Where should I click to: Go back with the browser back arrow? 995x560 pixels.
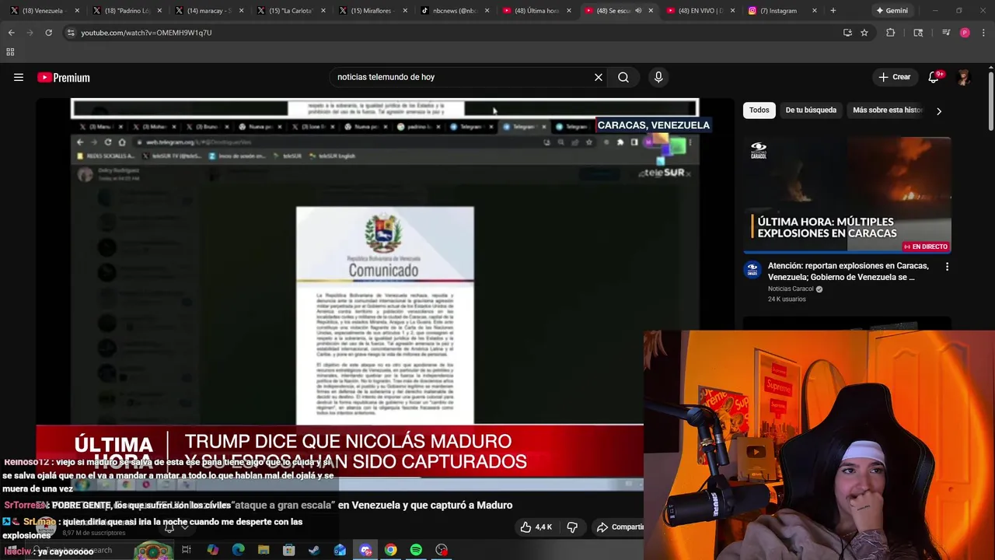(11, 33)
